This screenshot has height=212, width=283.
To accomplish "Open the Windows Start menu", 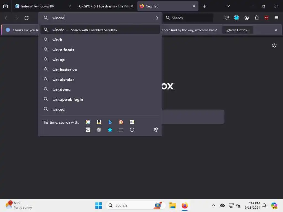I will click(98, 205).
